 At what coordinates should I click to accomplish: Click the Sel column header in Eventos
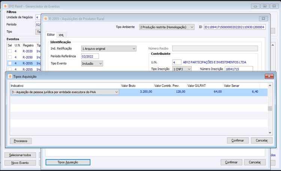point(10,45)
